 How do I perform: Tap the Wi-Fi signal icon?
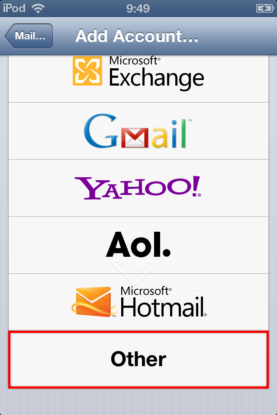(38, 9)
